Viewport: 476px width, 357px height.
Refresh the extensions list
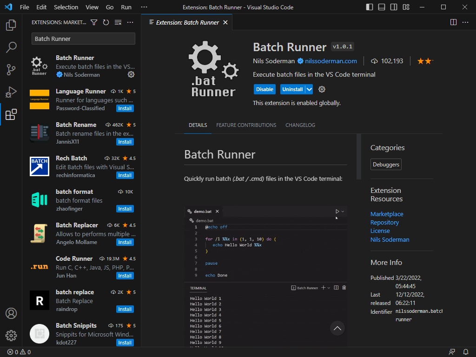tap(106, 22)
